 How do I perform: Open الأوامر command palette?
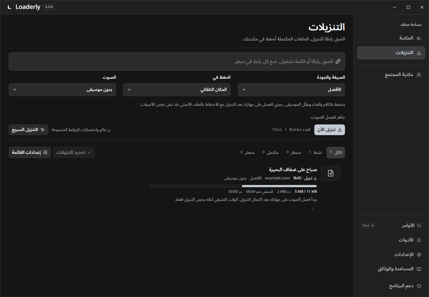click(x=391, y=225)
